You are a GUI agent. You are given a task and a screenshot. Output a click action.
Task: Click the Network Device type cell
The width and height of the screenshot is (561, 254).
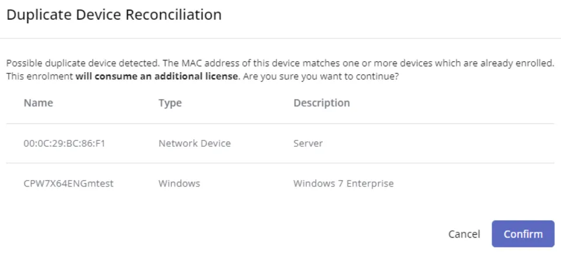194,143
